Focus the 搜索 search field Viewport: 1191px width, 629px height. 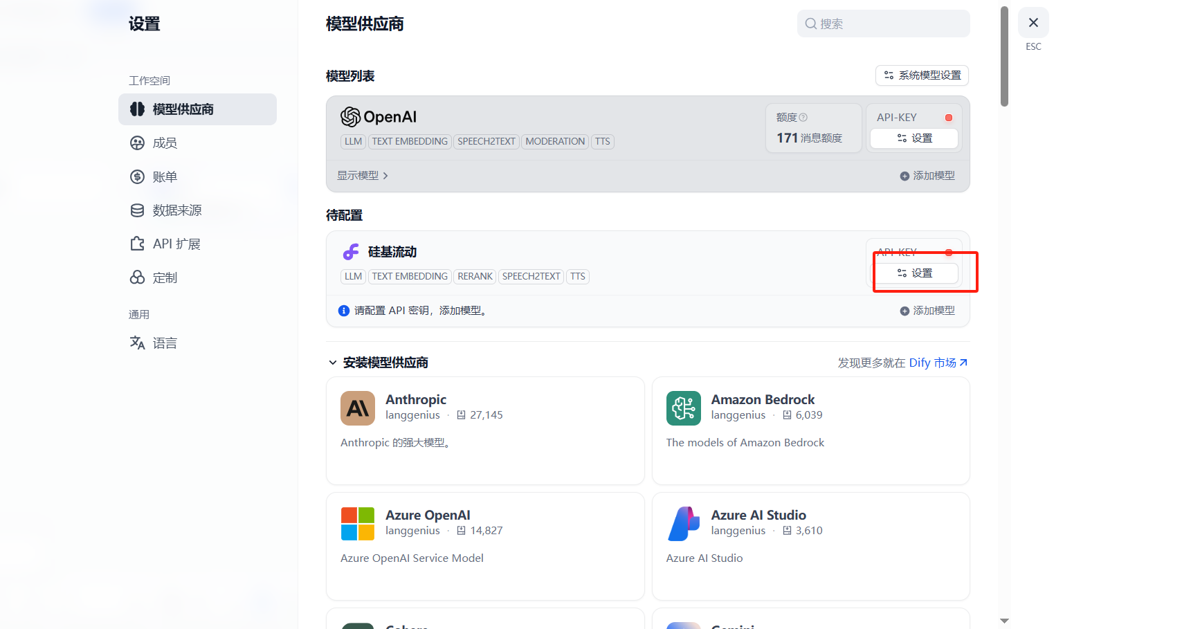tap(883, 24)
